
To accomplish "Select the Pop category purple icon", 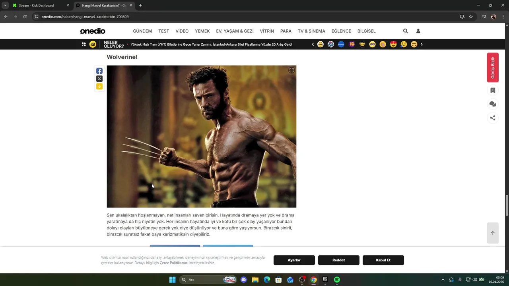I will 352,44.
